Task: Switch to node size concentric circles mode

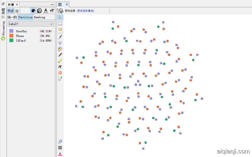Action: (40, 11)
